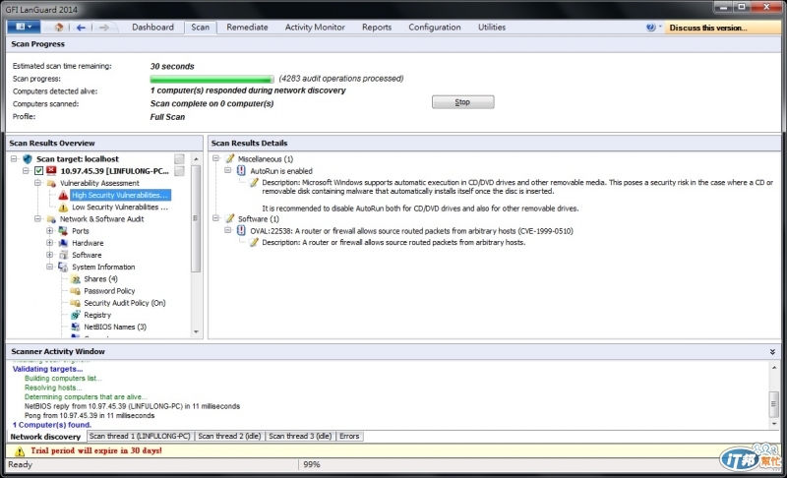Click the OVAL:22538 alert icon
Screen dimensions: 787x478
pos(241,231)
